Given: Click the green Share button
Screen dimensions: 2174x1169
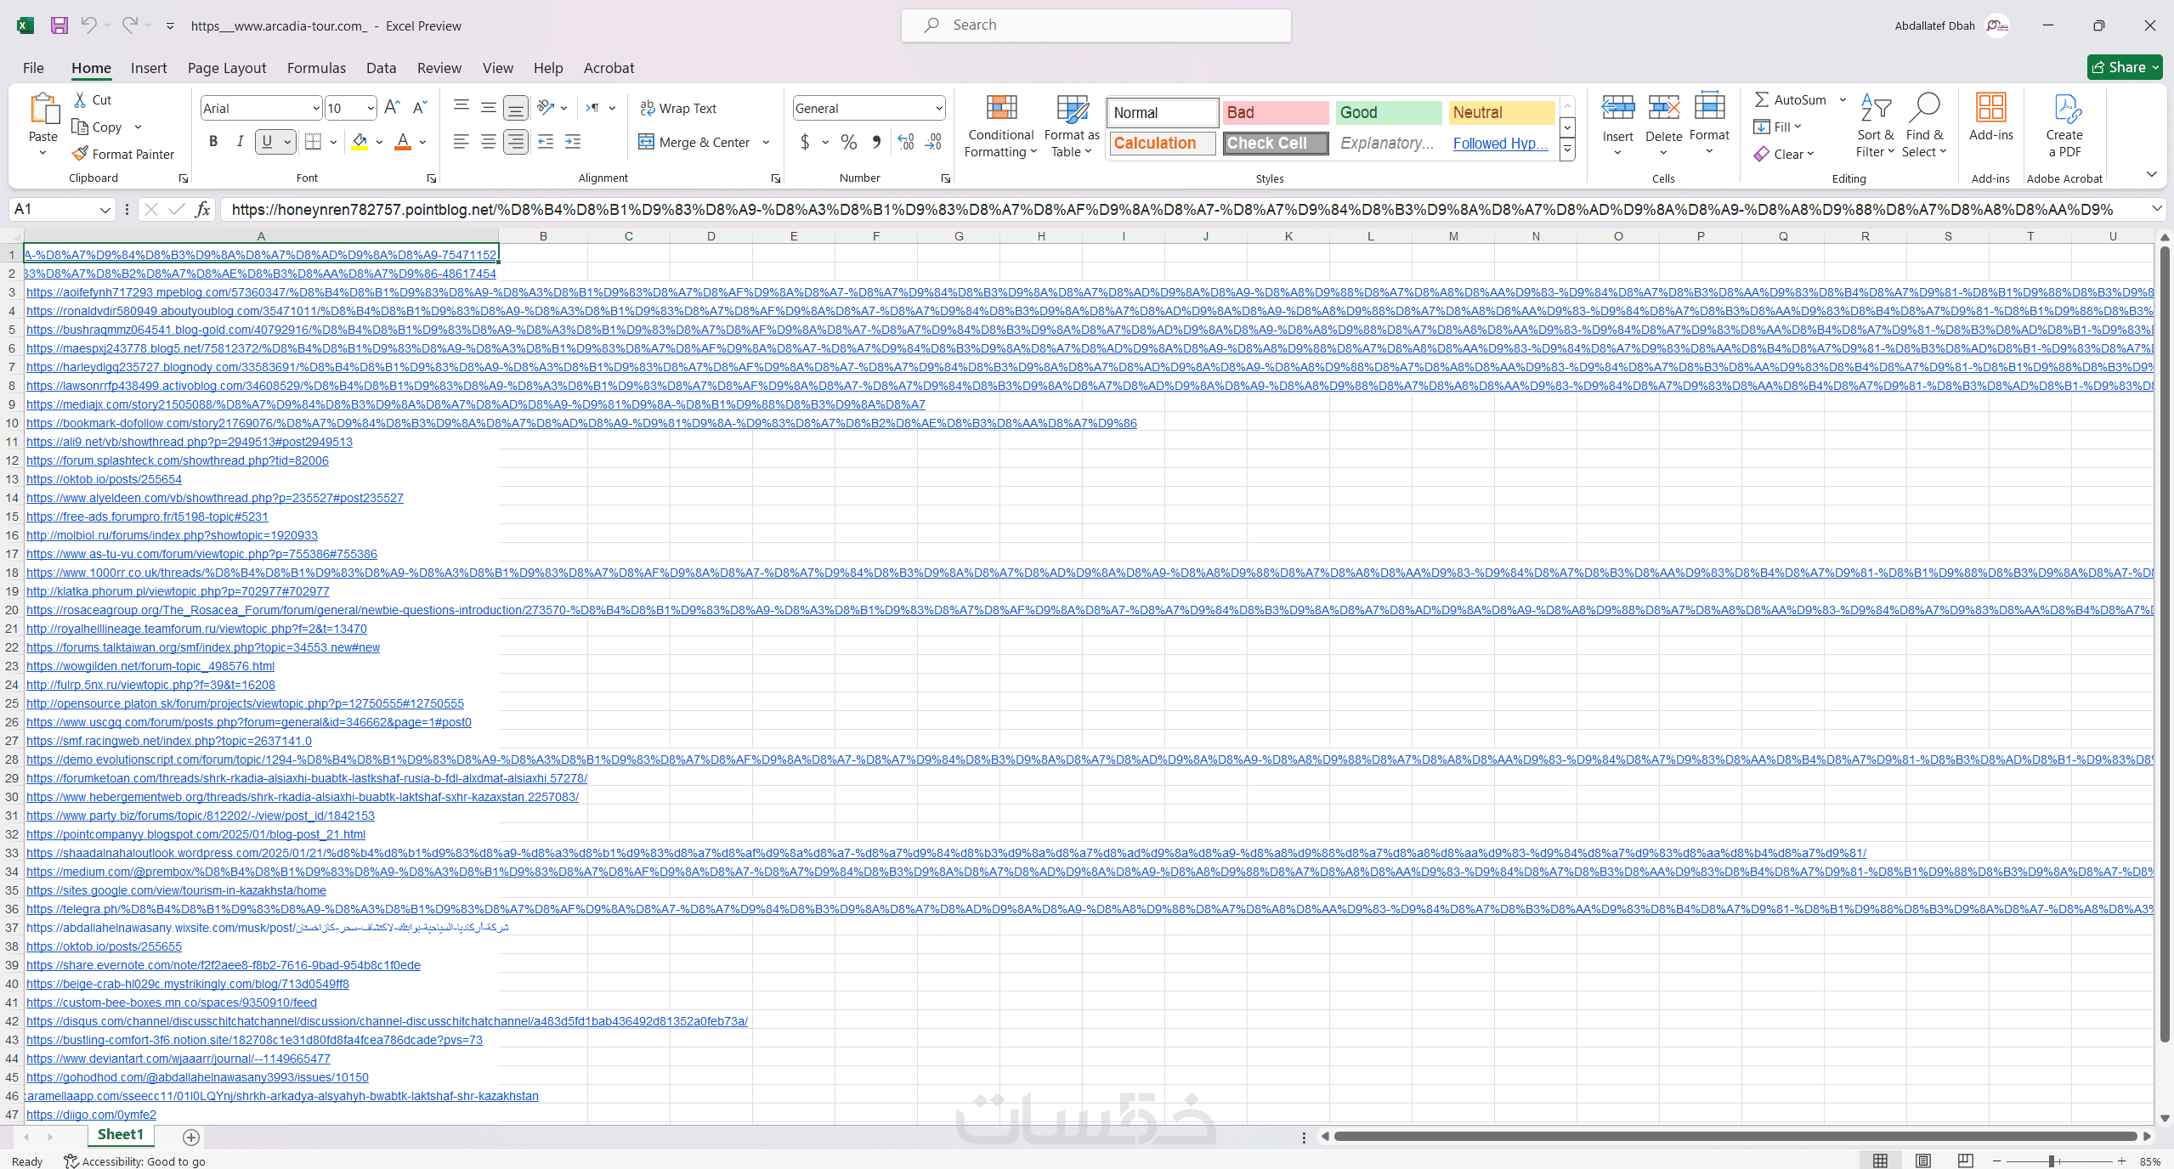Looking at the screenshot, I should (x=2124, y=67).
